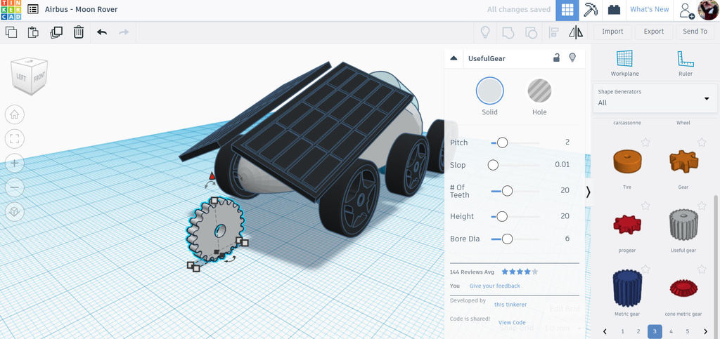Click the Group shapes icon

508,32
